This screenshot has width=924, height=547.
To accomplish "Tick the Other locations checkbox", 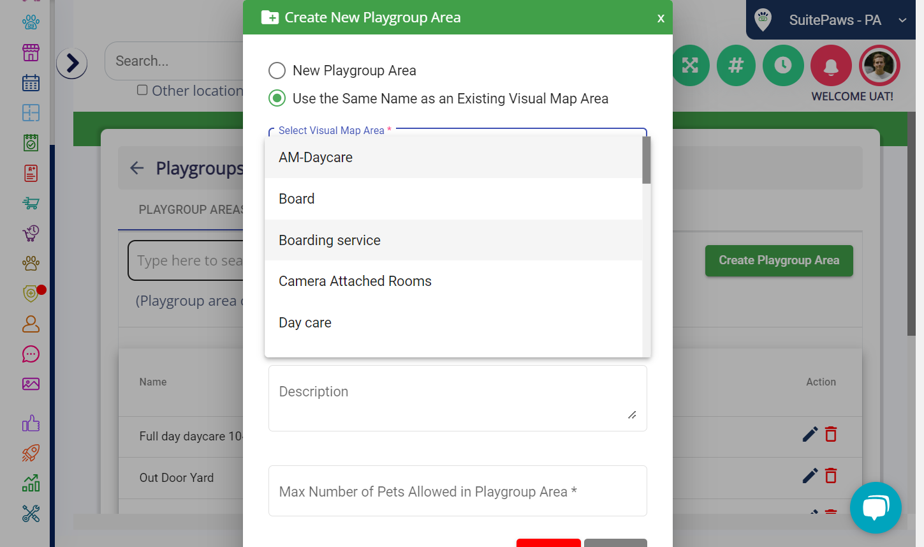I will tap(142, 90).
